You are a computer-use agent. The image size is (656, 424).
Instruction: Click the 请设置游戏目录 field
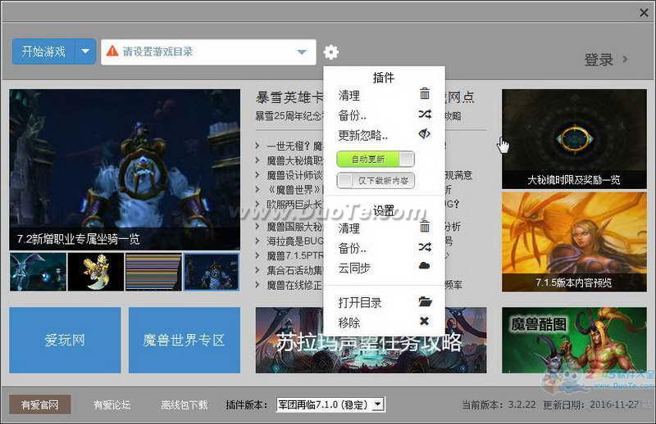point(208,52)
